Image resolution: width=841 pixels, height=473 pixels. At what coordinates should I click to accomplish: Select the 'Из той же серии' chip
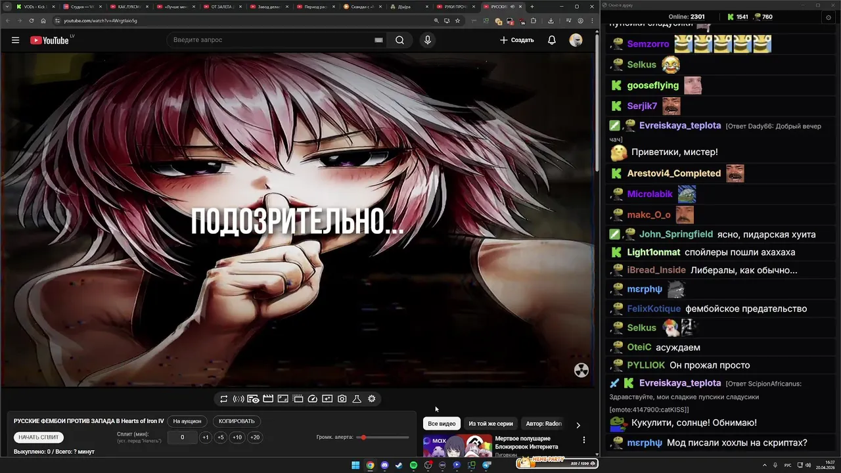coord(491,424)
